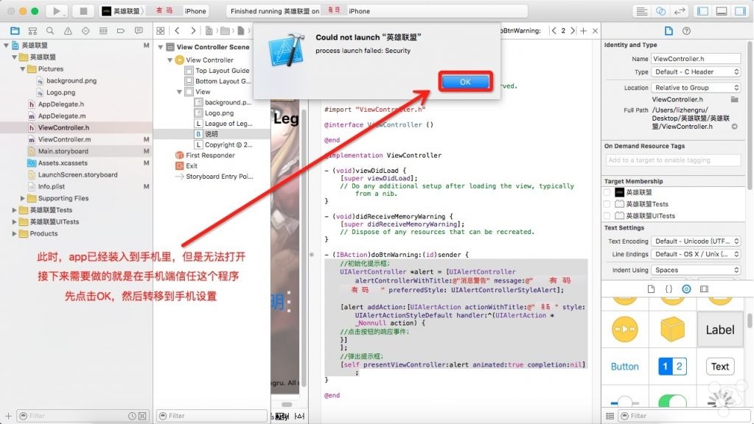Open the Issue navigator warning-triangle icon
This screenshot has height=424, width=754.
(x=68, y=31)
